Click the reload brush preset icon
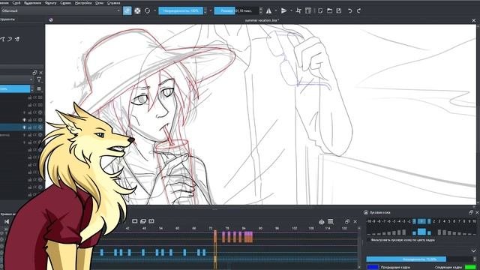The width and height of the screenshot is (480, 270). point(147,10)
